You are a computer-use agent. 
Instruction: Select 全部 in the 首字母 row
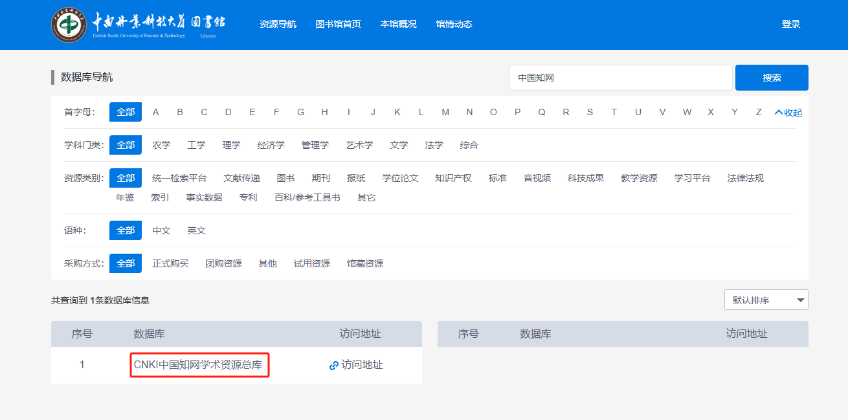click(126, 112)
